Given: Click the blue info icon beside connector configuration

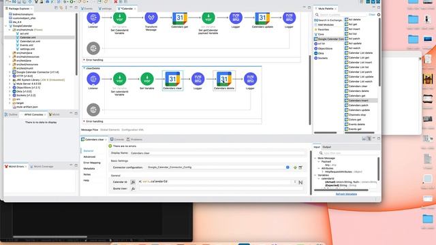Looking at the screenshot, I should click(287, 167).
